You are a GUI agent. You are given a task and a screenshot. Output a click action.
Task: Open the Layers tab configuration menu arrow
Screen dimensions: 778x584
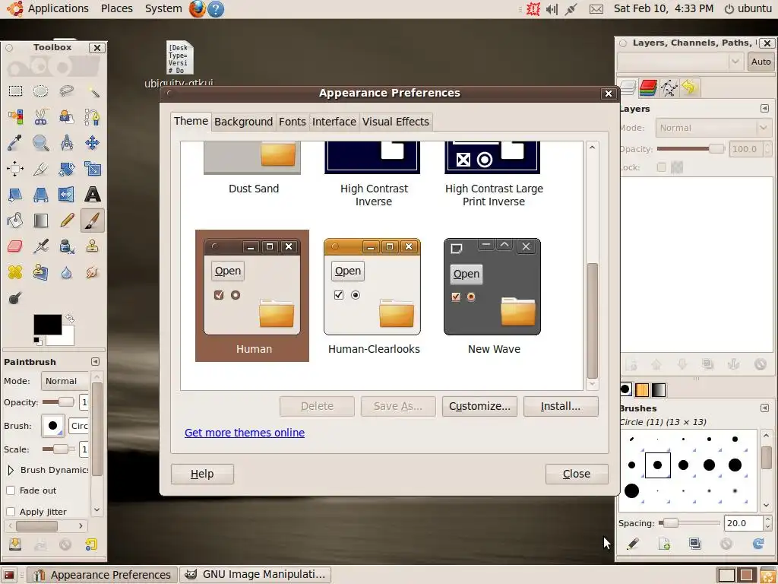point(764,108)
